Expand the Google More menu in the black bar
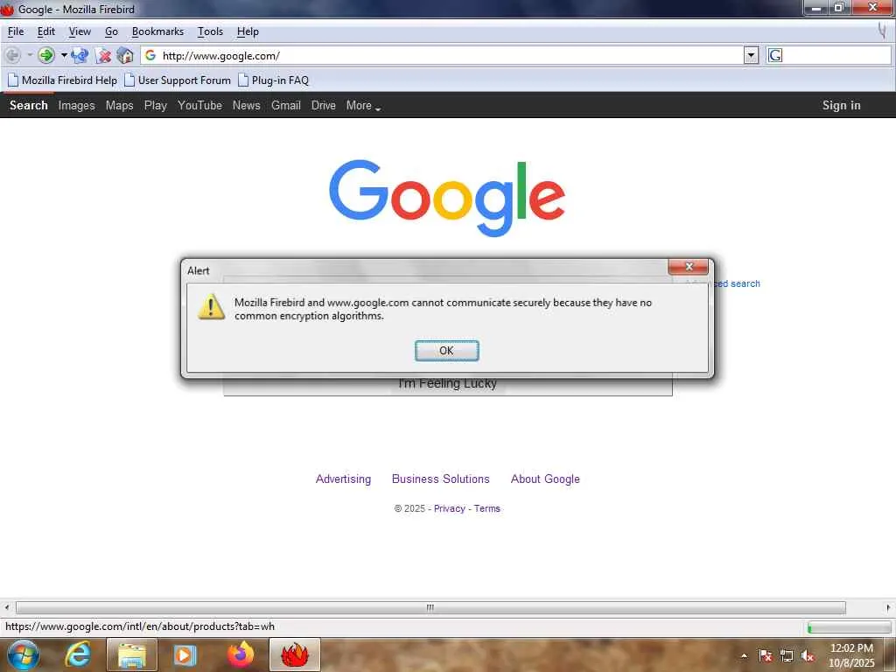This screenshot has width=896, height=672. coord(363,106)
